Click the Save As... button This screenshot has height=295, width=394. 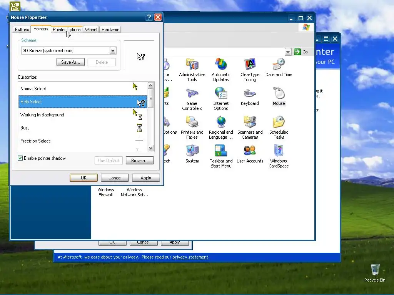click(x=71, y=62)
